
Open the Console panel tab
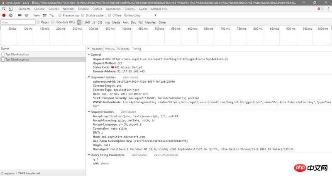click(39, 9)
